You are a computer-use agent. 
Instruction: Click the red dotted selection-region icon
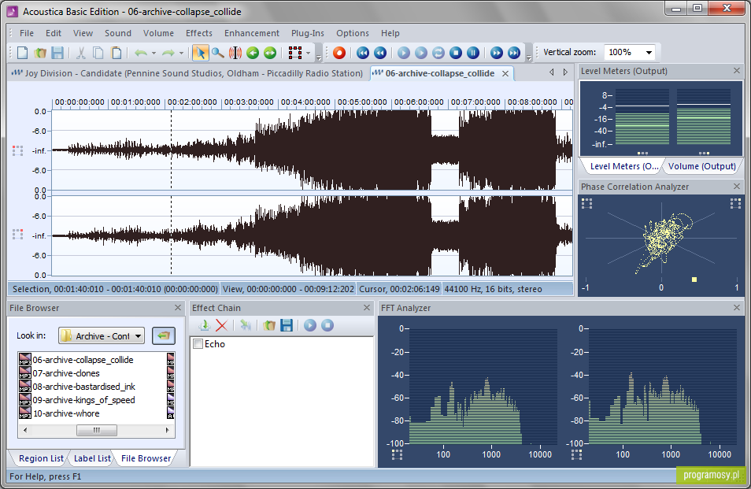[x=294, y=52]
